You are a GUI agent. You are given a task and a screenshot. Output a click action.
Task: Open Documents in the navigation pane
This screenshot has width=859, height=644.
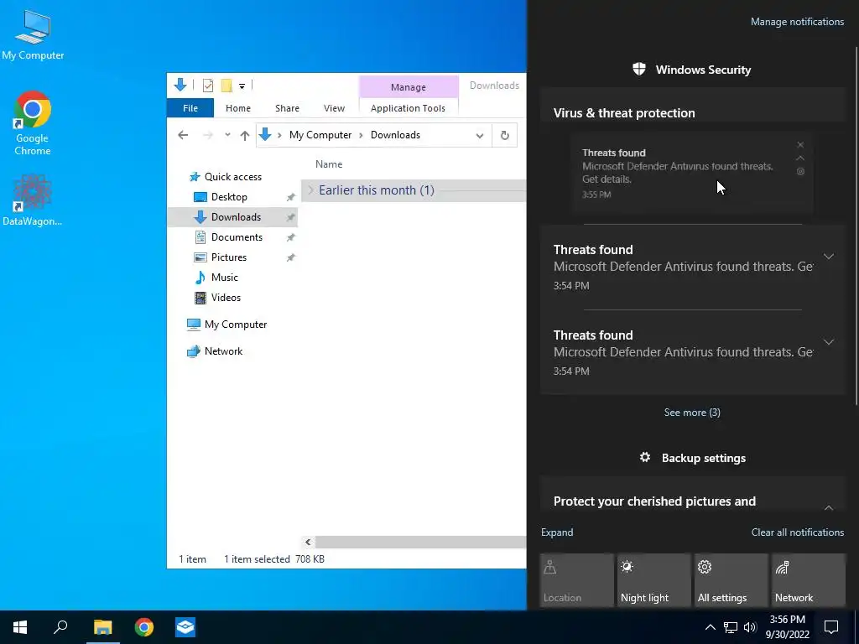[237, 237]
